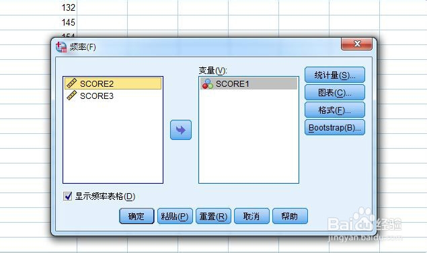Select SCORE3 in the source variable list
The image size is (427, 253).
[113, 96]
